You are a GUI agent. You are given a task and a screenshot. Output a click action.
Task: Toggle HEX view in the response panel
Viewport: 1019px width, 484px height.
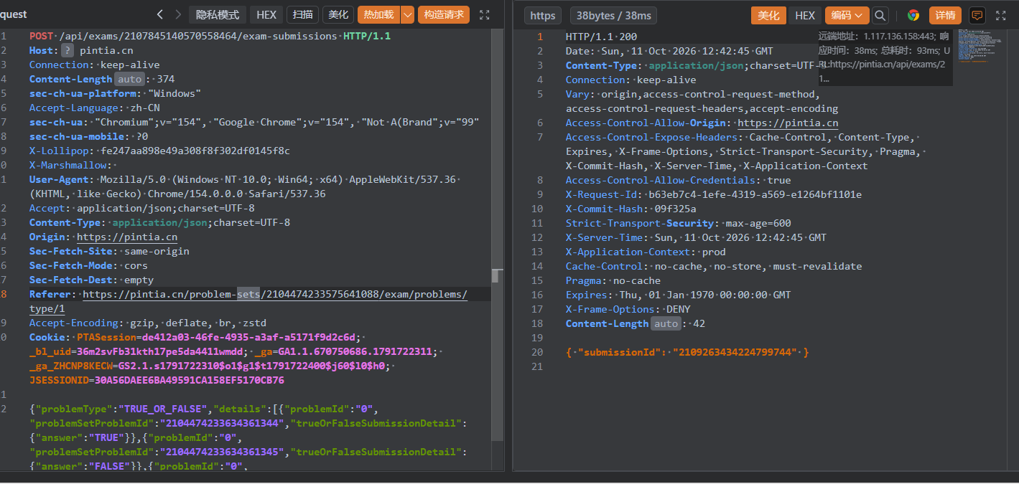point(805,15)
